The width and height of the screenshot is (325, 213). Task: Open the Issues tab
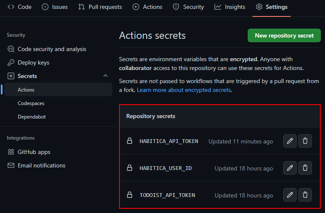click(x=55, y=7)
